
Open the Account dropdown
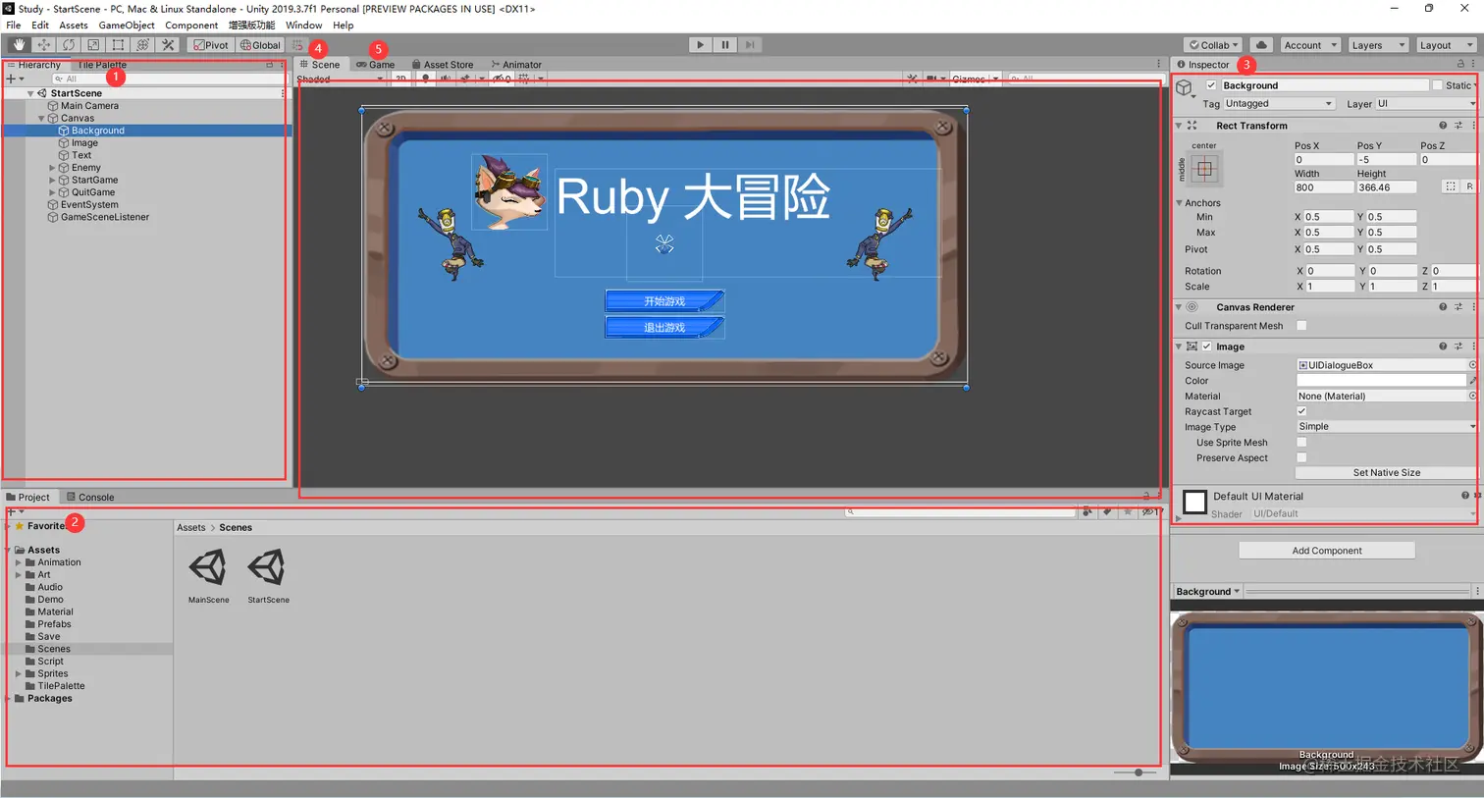point(1310,45)
